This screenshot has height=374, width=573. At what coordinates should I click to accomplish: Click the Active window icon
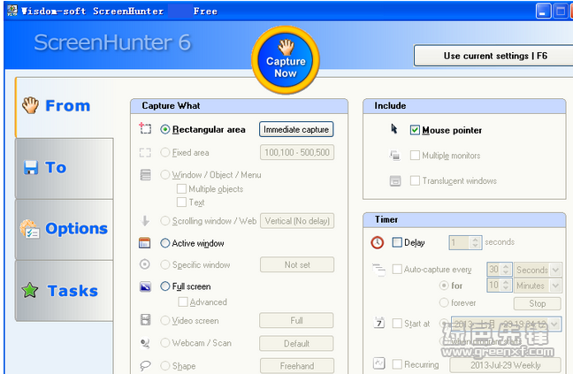coord(145,243)
